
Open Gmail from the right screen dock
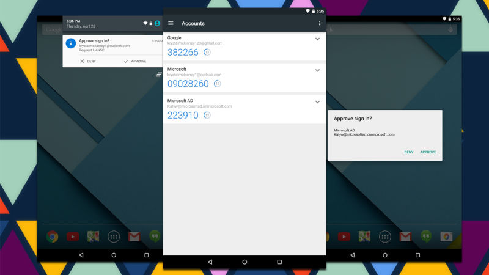[x=405, y=237]
